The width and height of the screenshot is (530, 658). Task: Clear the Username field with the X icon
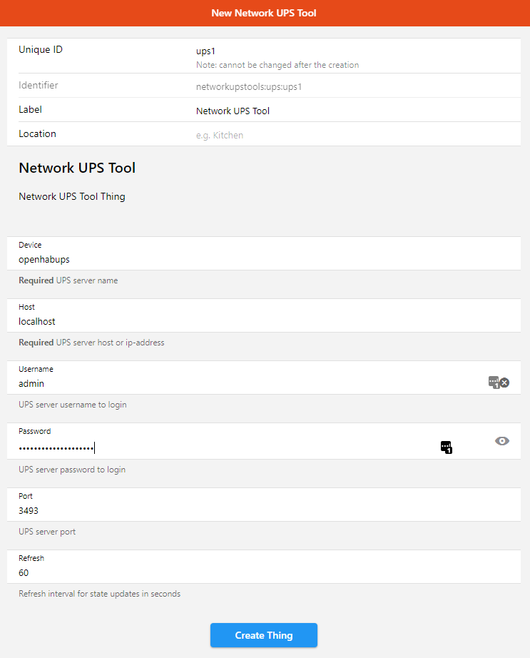[x=504, y=383]
